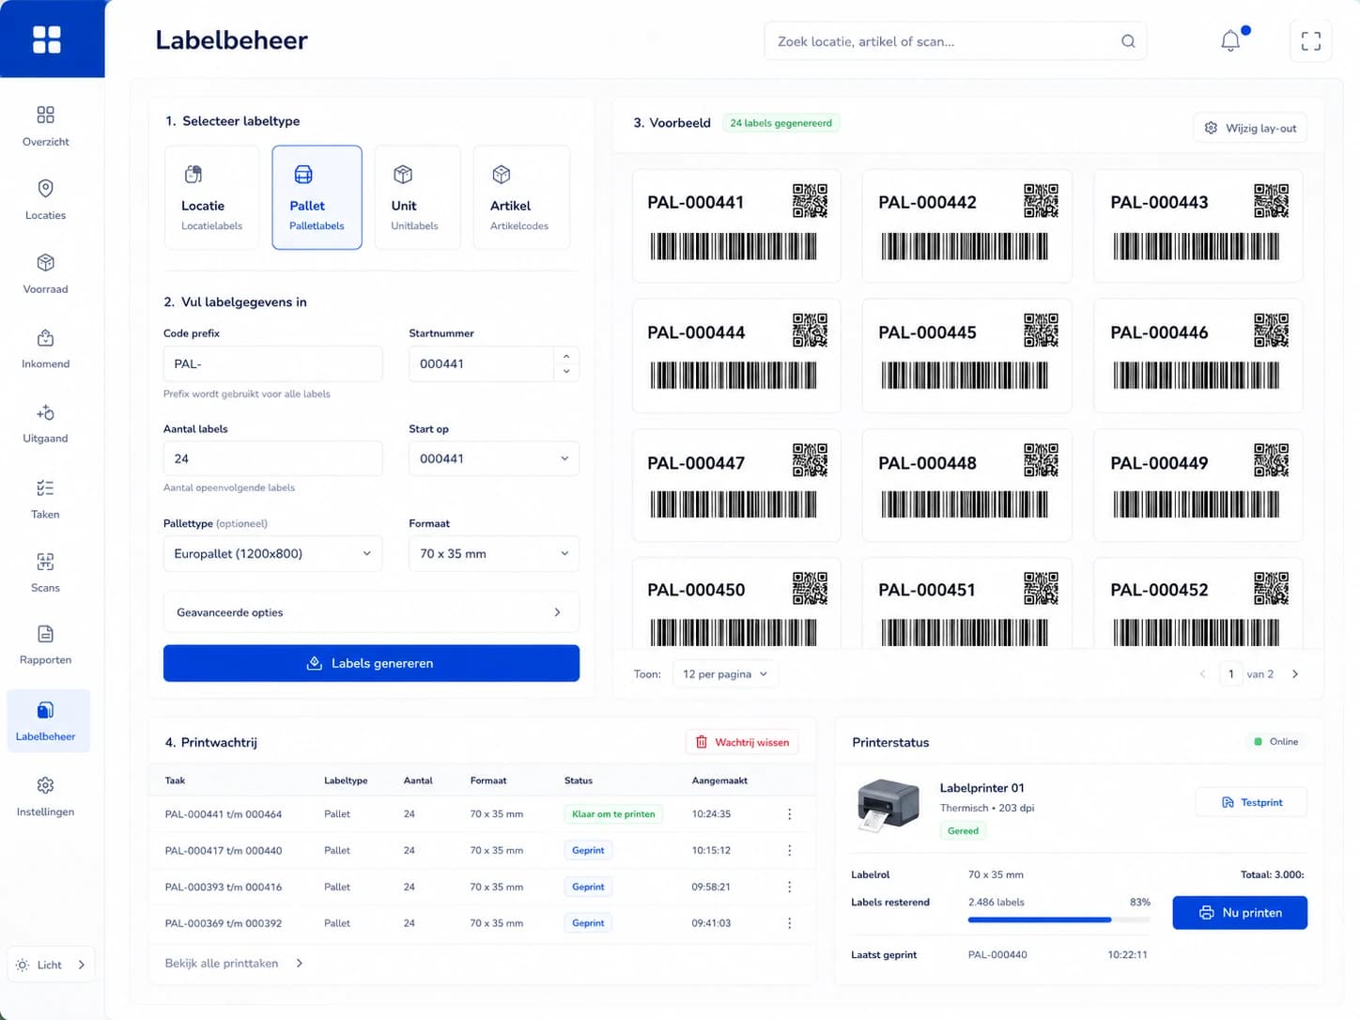
Task: Decrease the Startnummer with down arrow
Action: click(x=566, y=372)
